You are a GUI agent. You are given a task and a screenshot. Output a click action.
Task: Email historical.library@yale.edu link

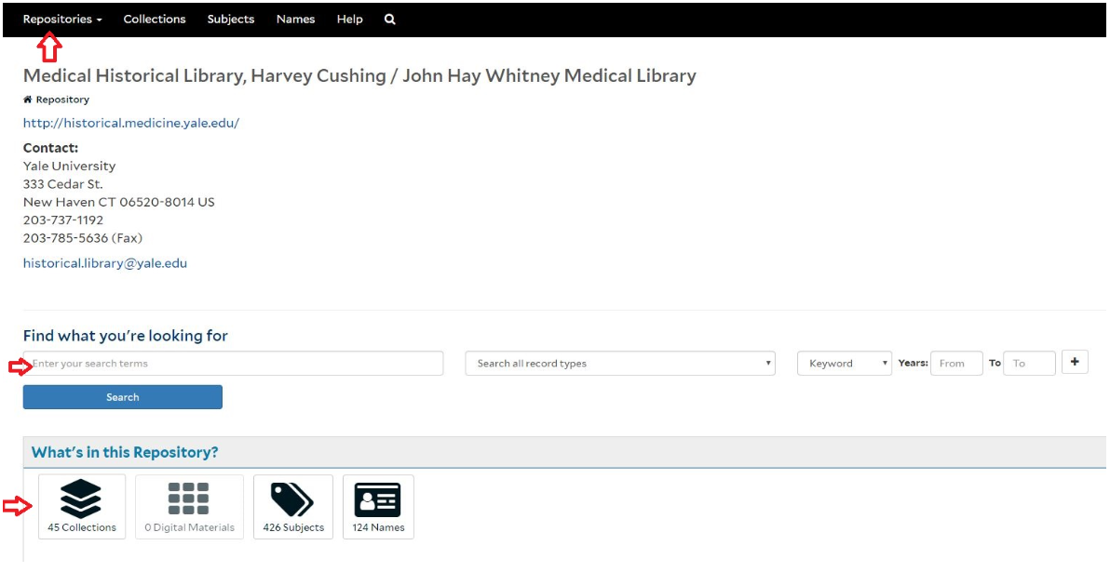[x=105, y=263]
